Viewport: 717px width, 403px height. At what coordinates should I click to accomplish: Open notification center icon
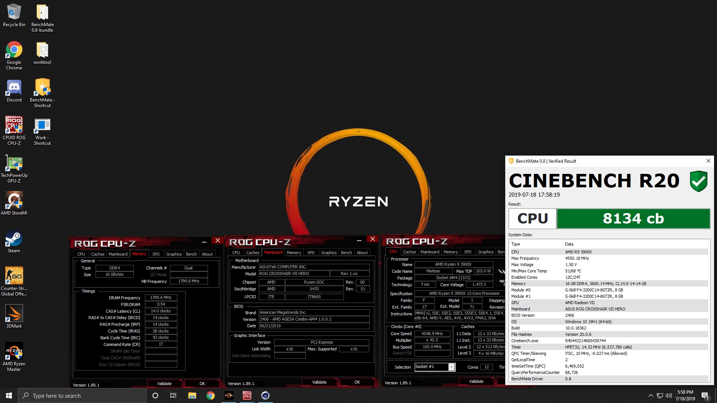pos(705,396)
